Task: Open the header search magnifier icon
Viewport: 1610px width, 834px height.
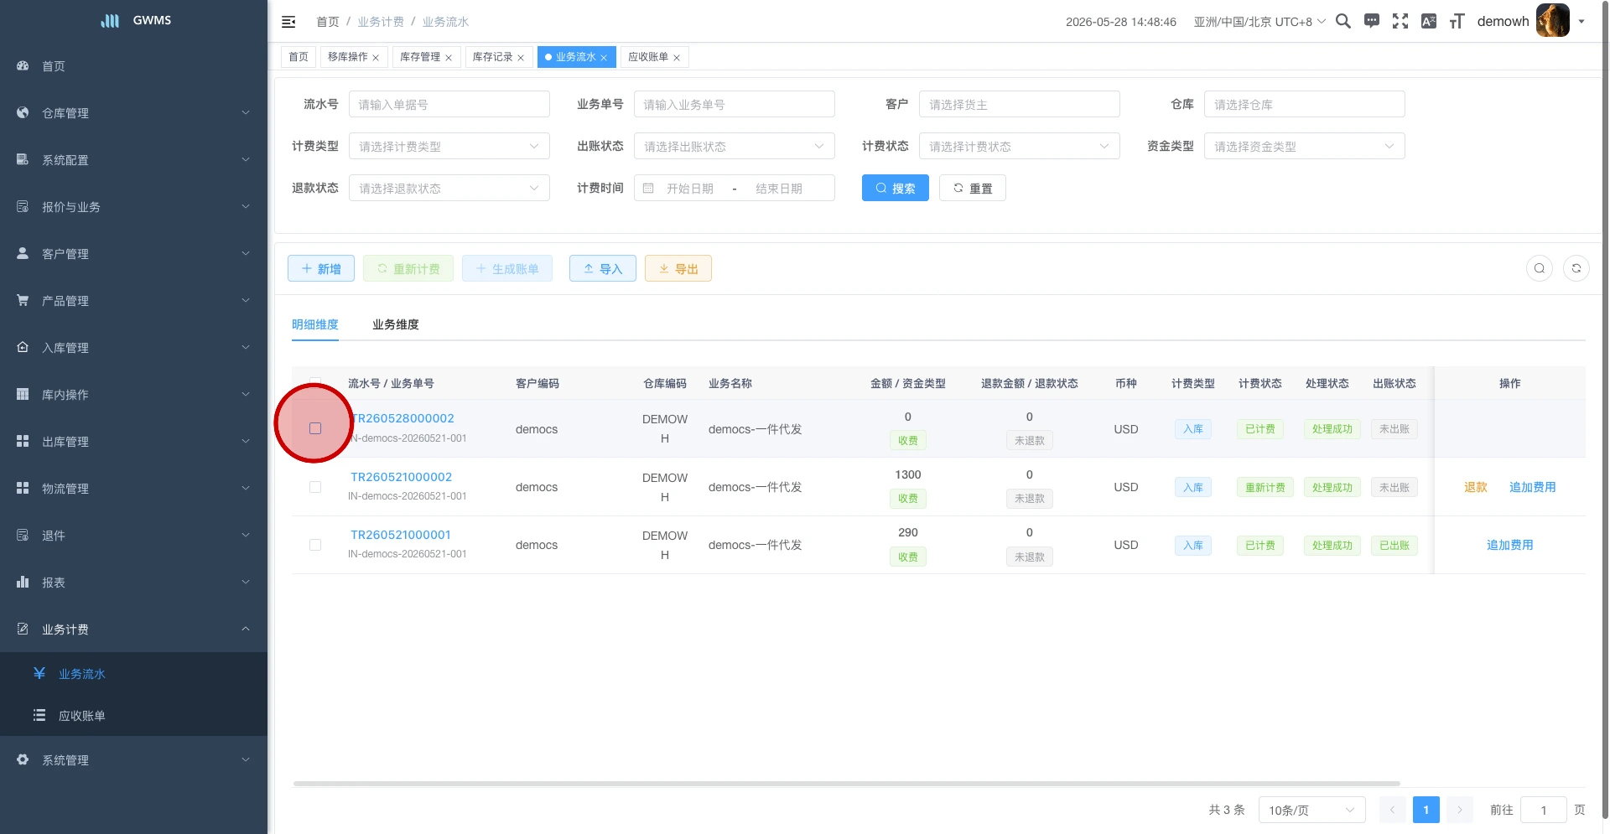Action: [x=1343, y=21]
